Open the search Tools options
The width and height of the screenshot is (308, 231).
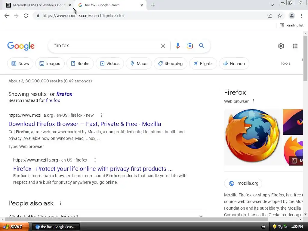(x=285, y=63)
